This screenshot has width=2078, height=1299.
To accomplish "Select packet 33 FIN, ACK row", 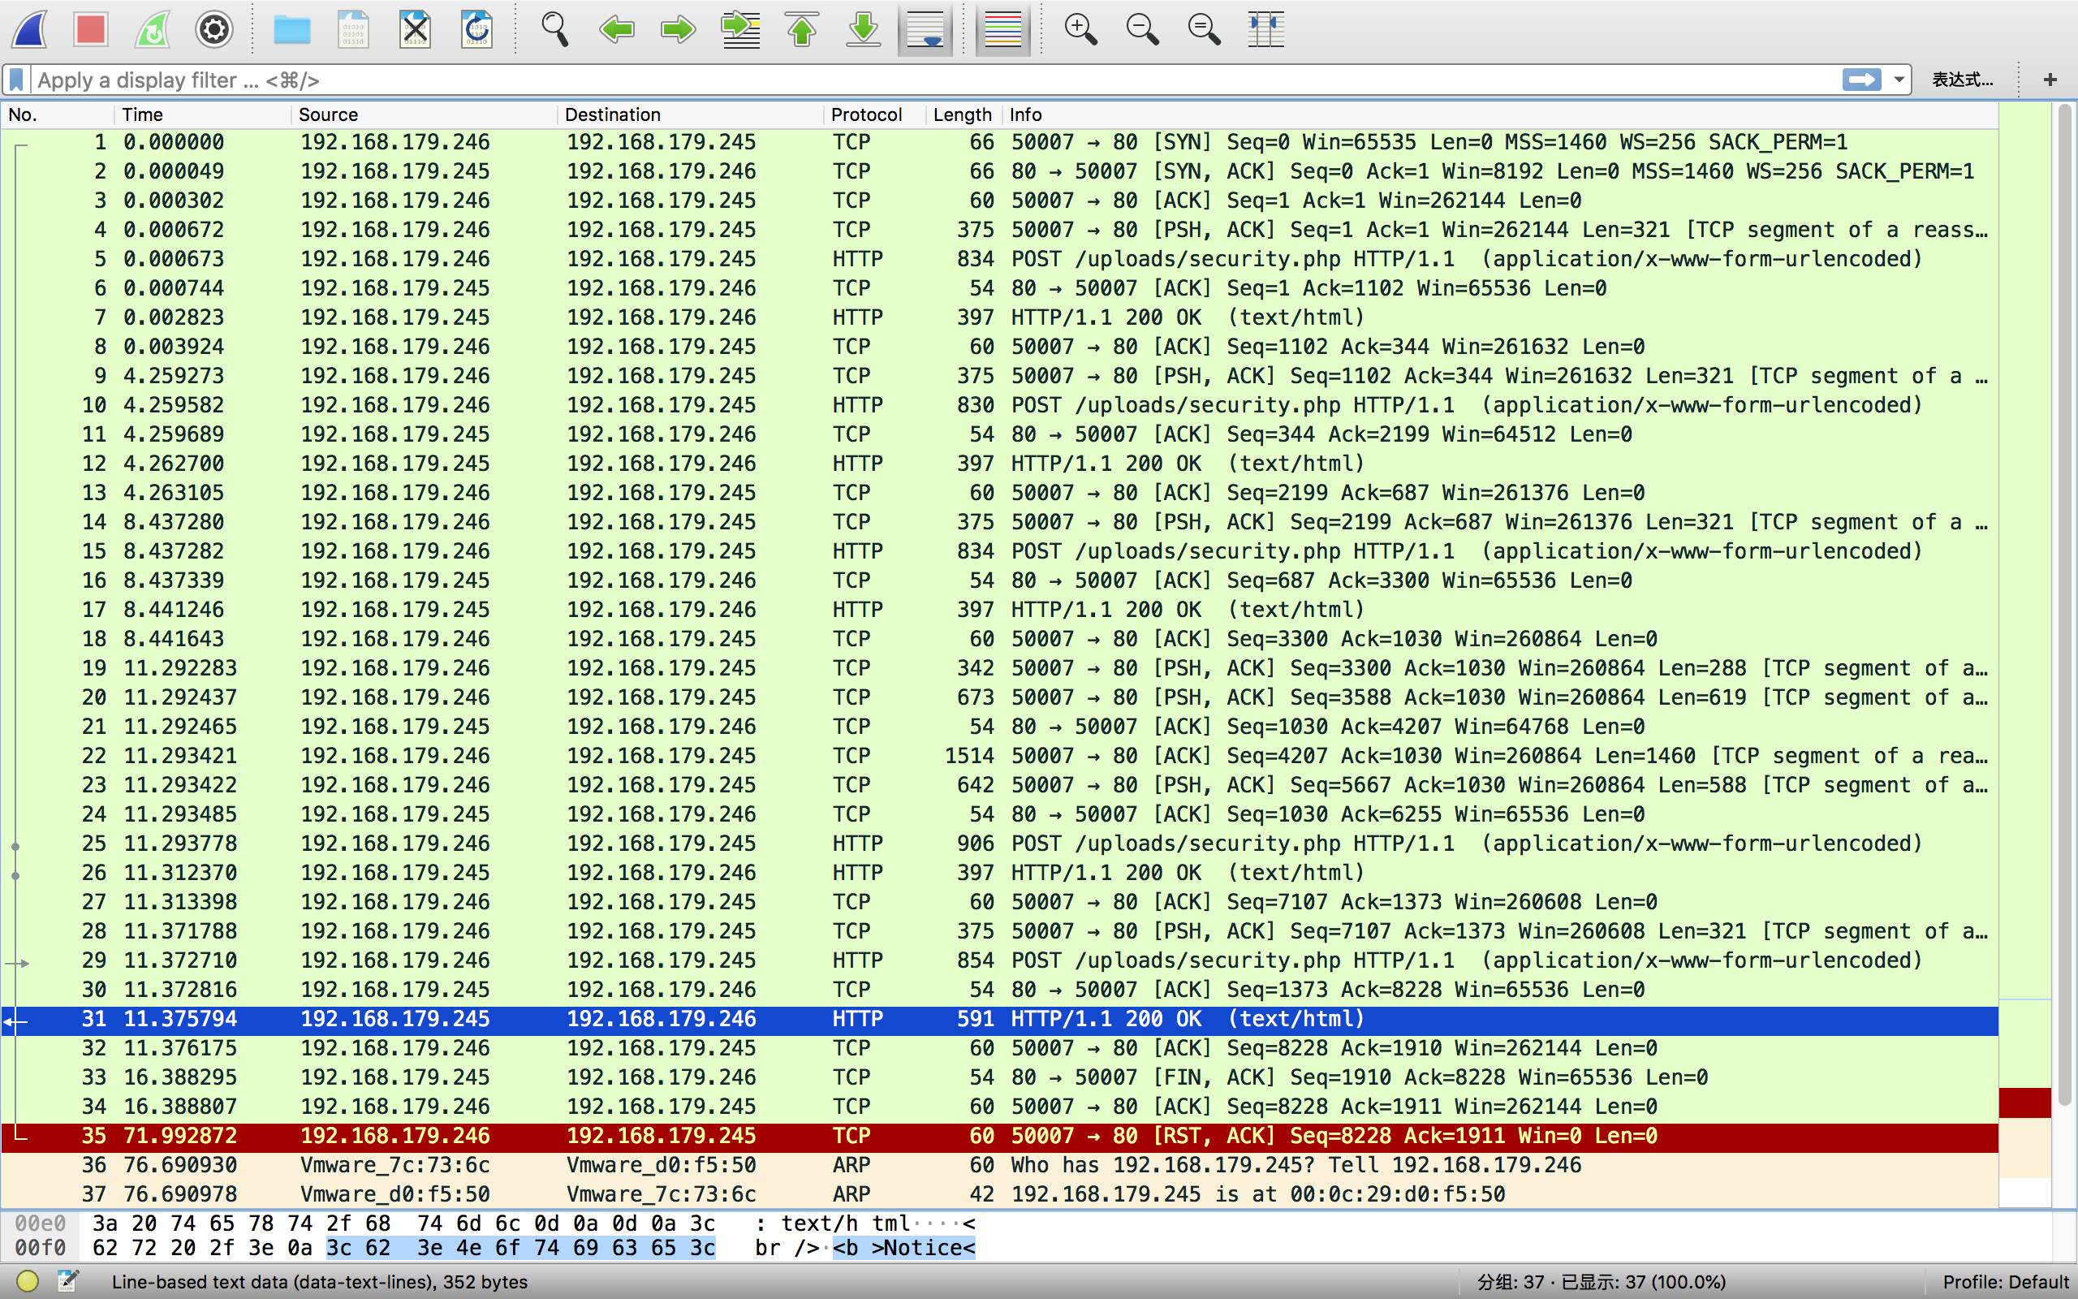I will 999,1077.
